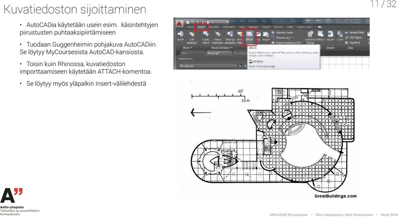This screenshot has height=217, width=398.
Task: Open the Annotate ribbon tab
Action: [214, 27]
